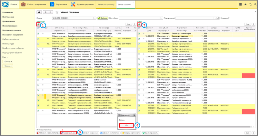Click the Сопоставить все button
258x136 pixels.
(x=68, y=133)
